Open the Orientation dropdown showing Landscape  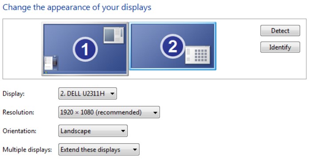click(x=93, y=131)
